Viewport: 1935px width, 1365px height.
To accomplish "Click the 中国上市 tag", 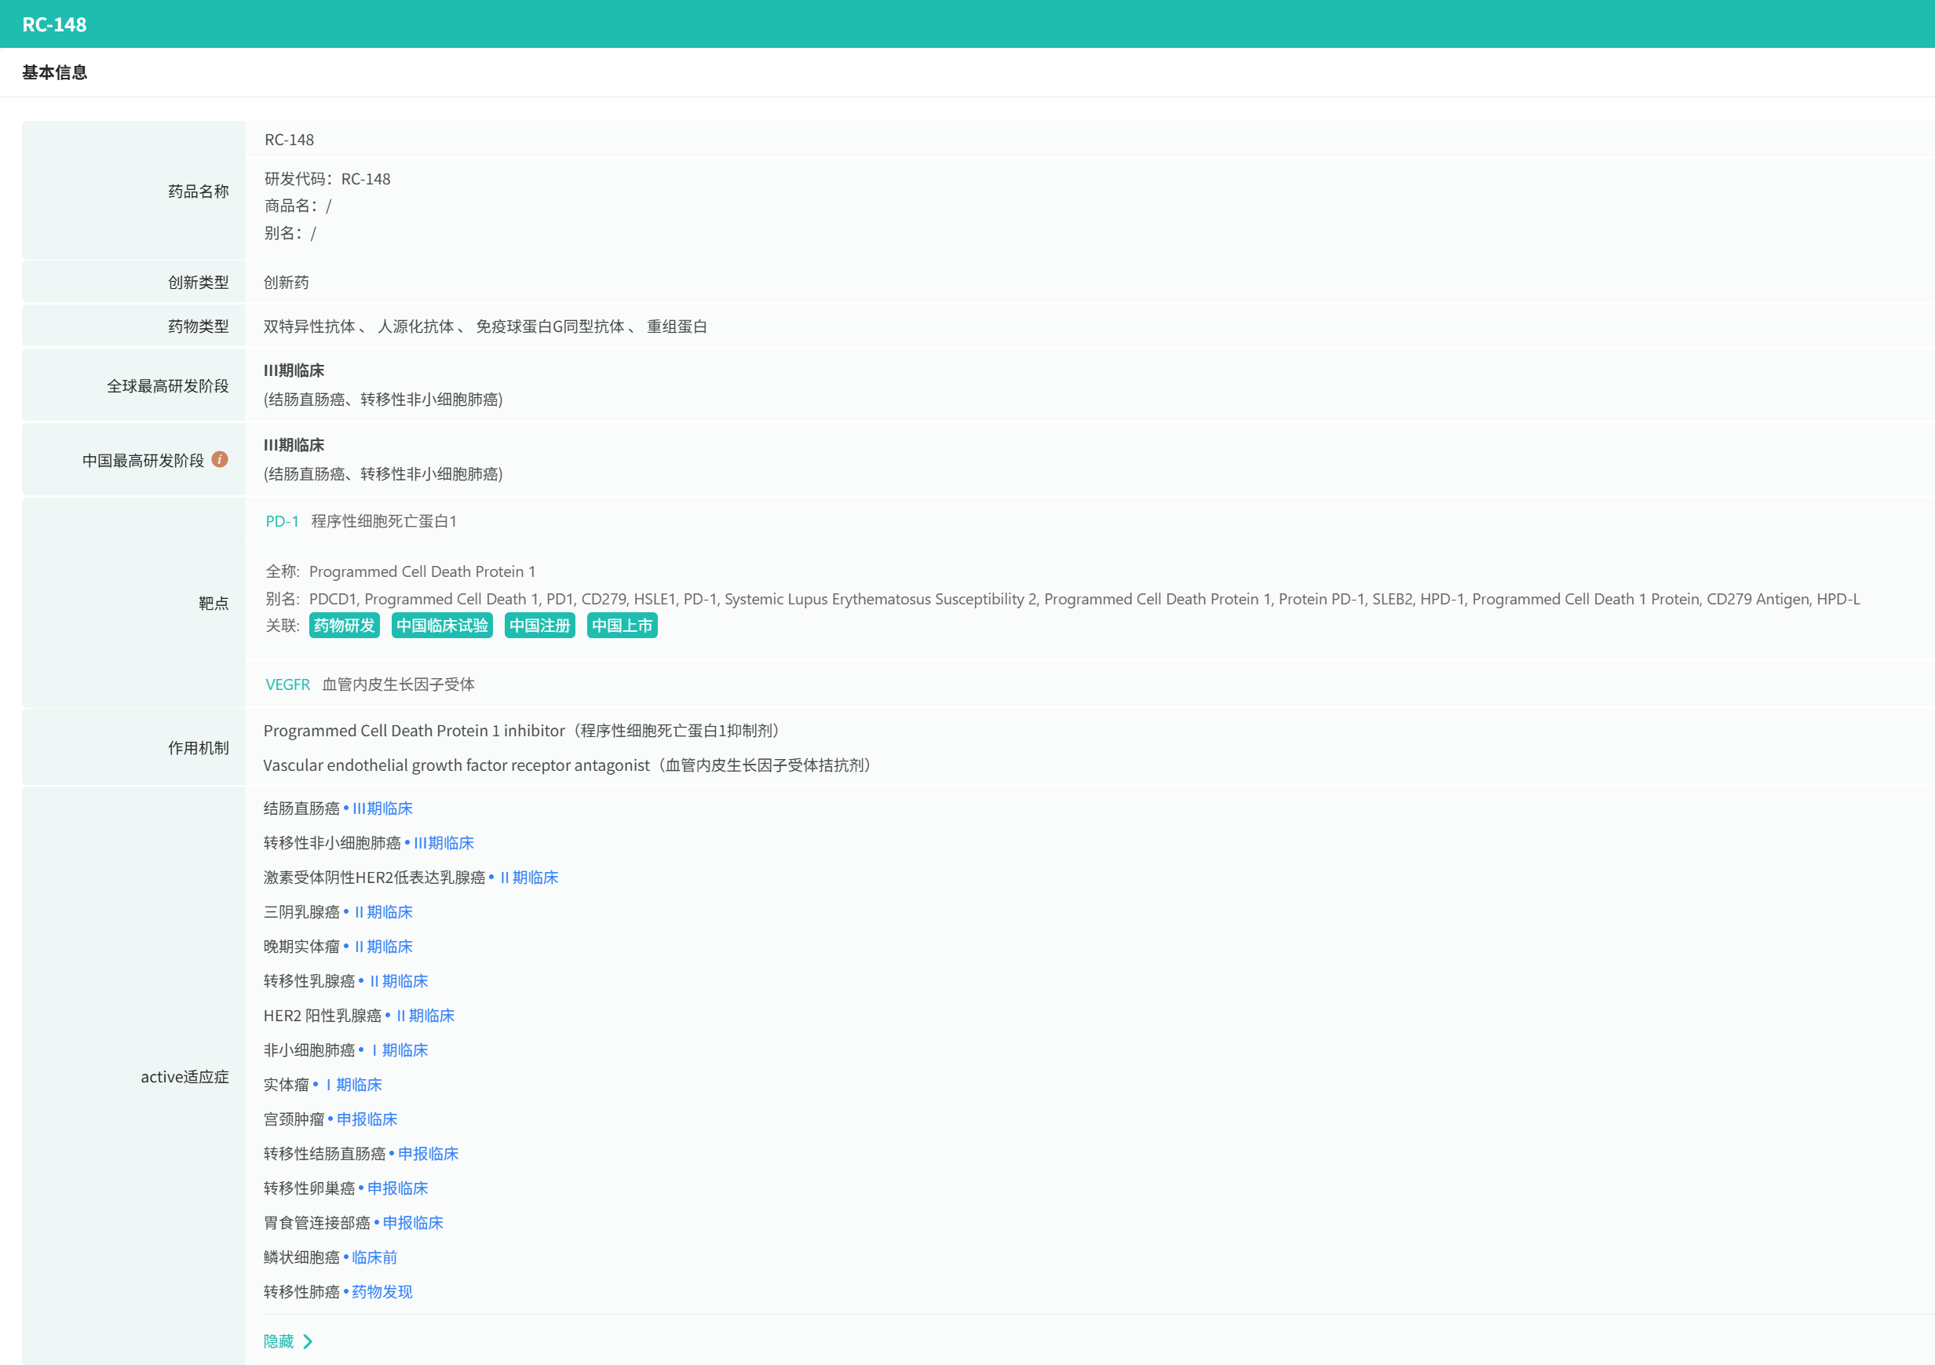I will coord(622,626).
